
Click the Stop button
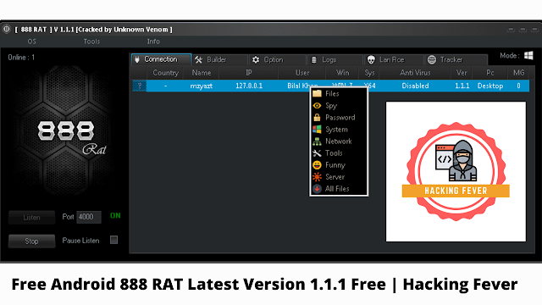tap(32, 241)
